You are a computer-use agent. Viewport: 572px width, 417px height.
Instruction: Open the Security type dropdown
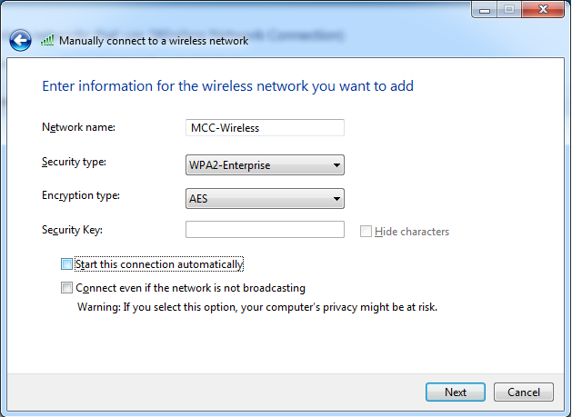[264, 165]
